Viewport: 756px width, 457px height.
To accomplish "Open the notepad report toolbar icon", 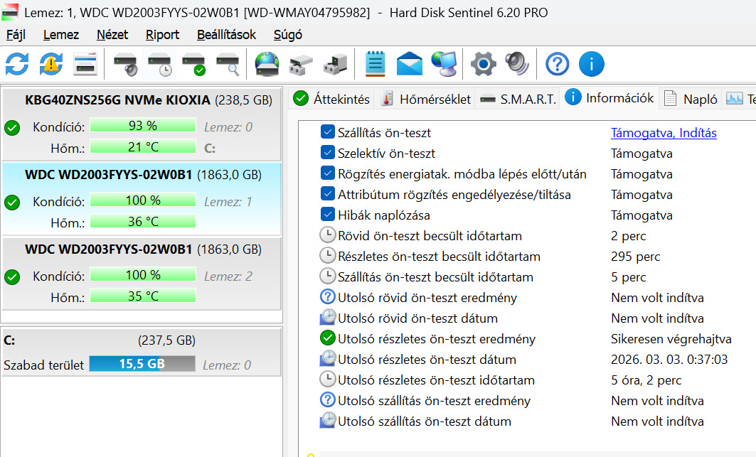I will [375, 64].
